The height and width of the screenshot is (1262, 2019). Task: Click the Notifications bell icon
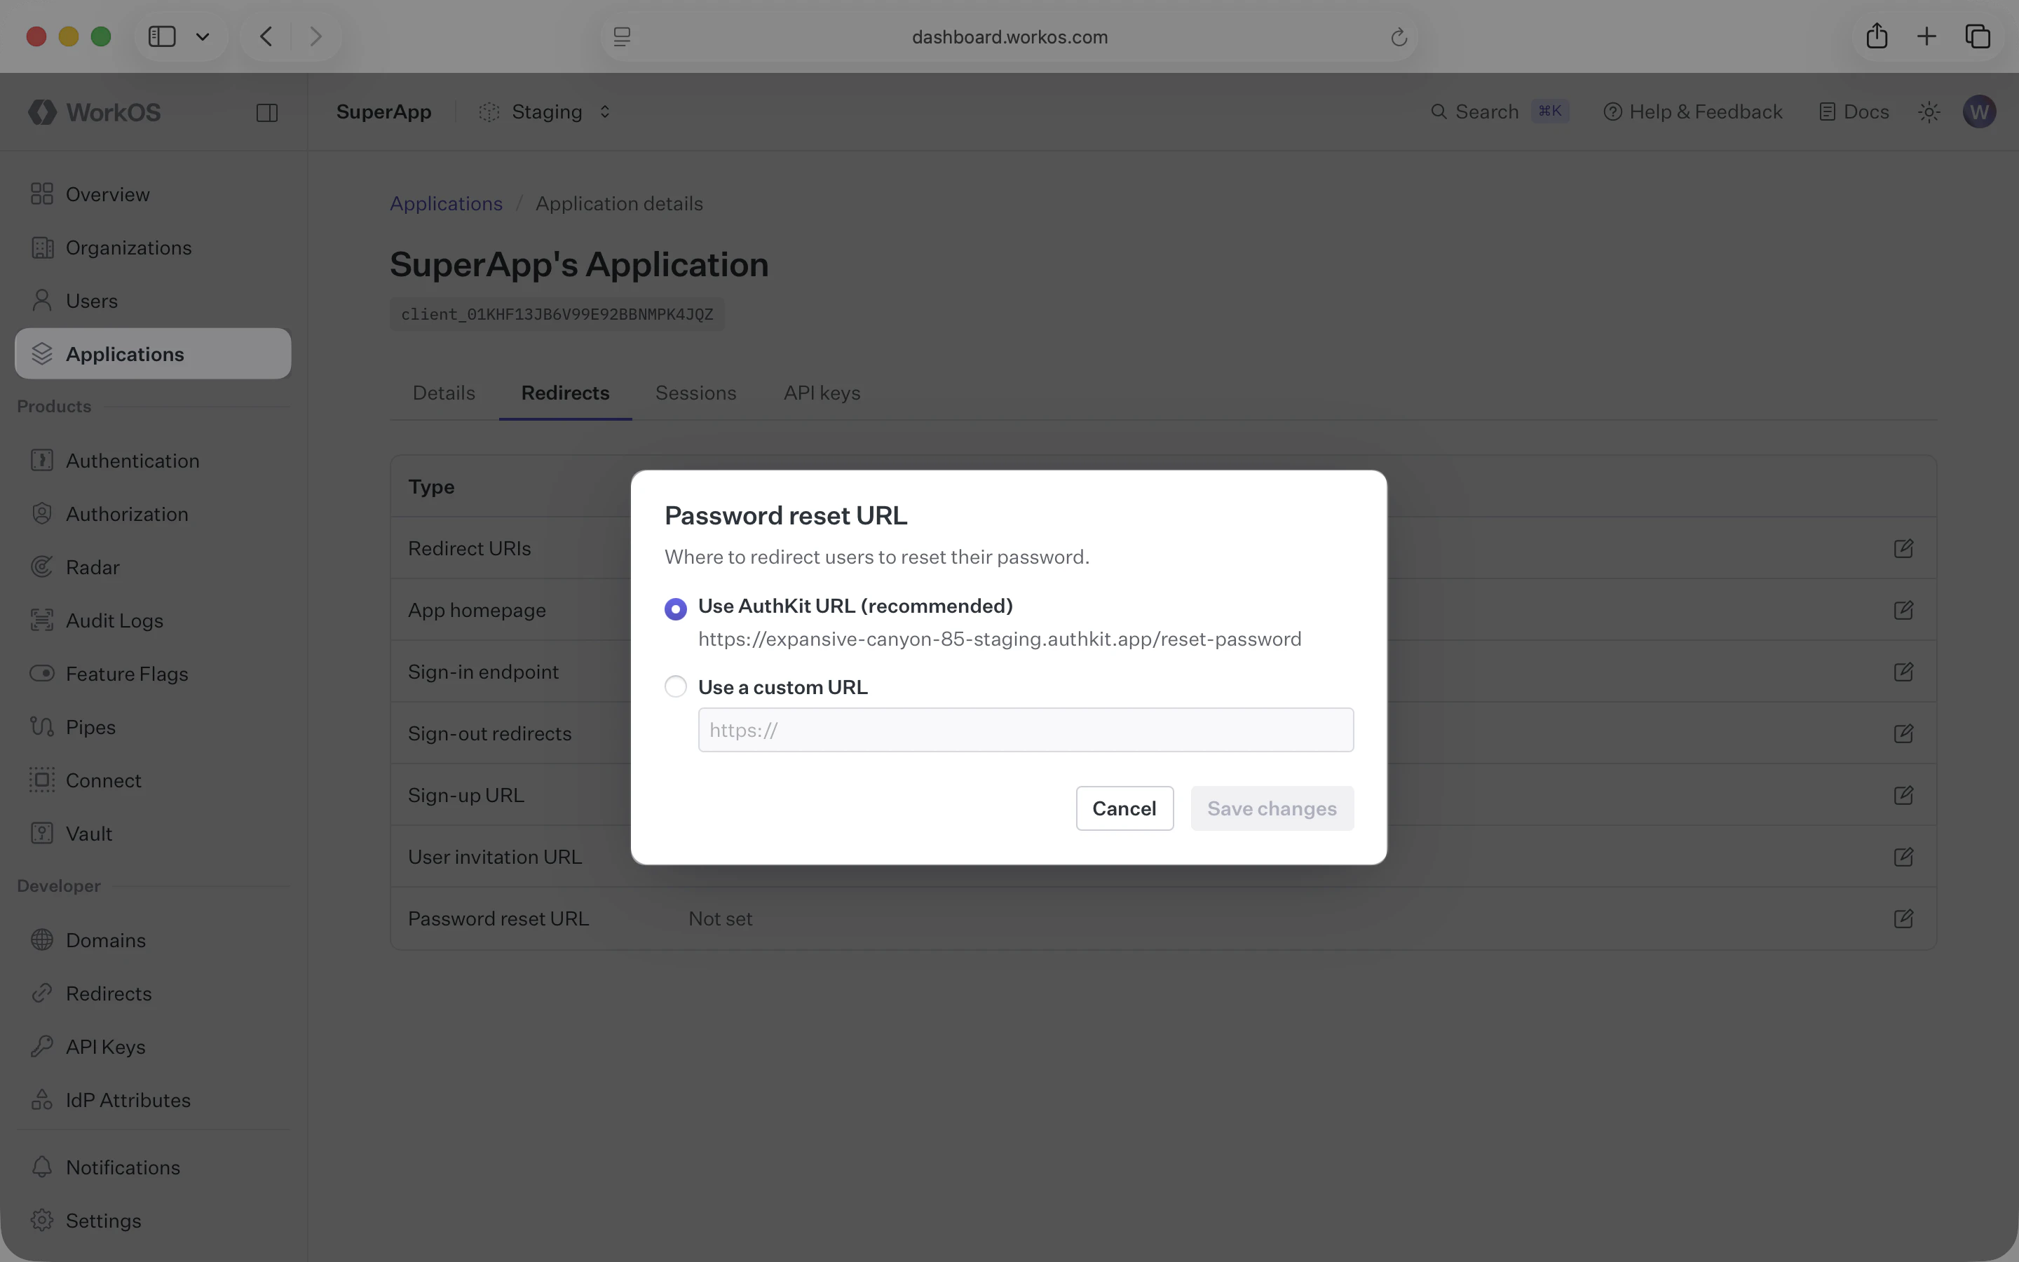[x=42, y=1167]
